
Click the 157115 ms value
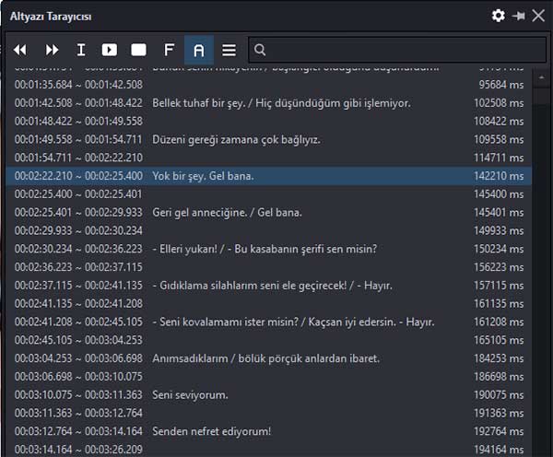499,286
